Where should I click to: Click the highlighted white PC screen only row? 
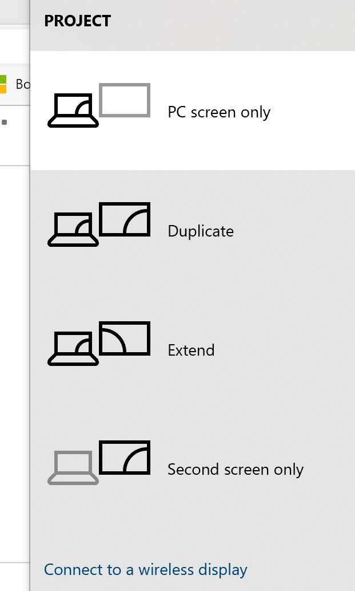pos(192,110)
